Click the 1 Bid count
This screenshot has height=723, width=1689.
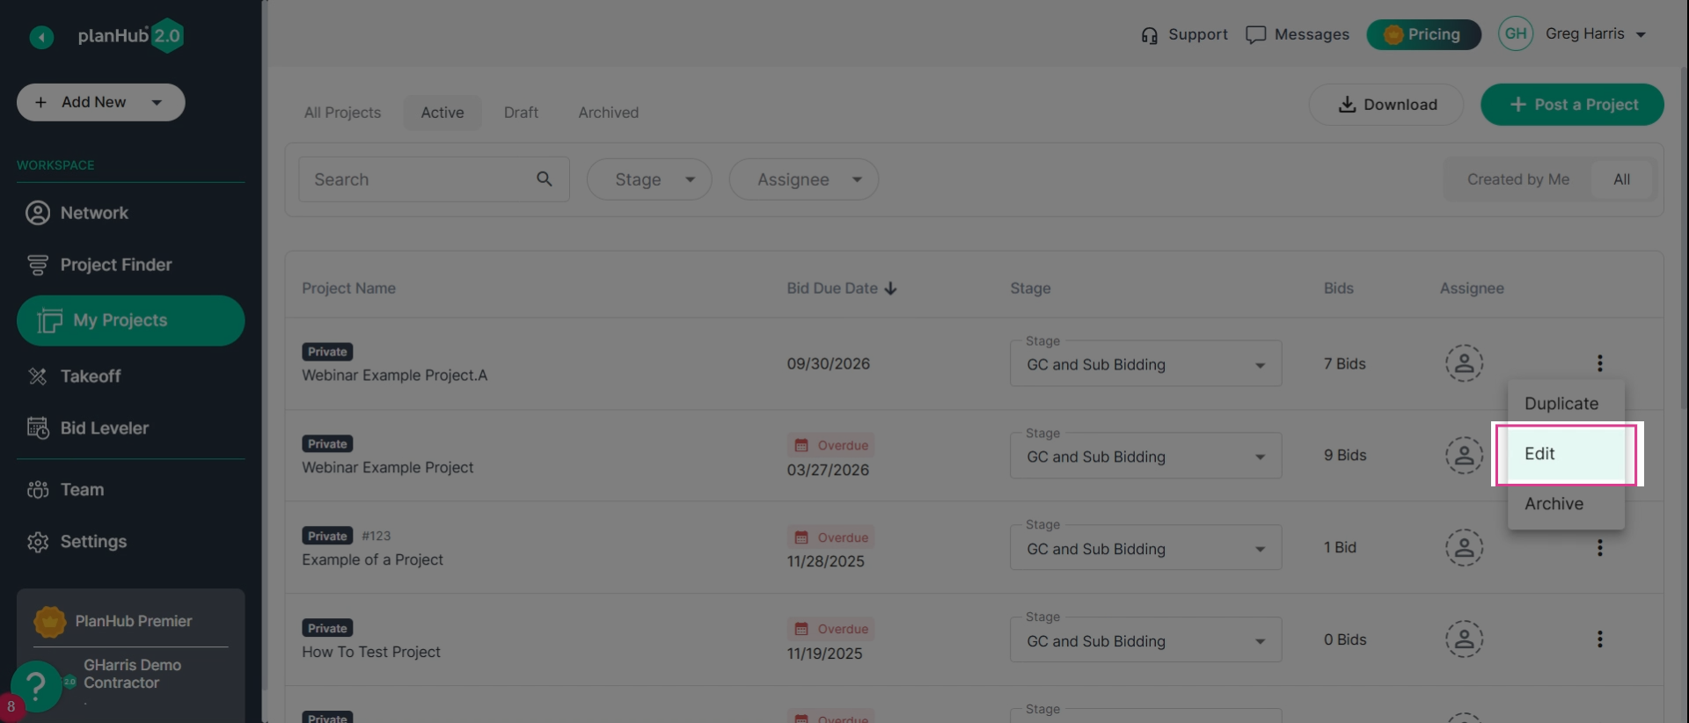(1340, 547)
